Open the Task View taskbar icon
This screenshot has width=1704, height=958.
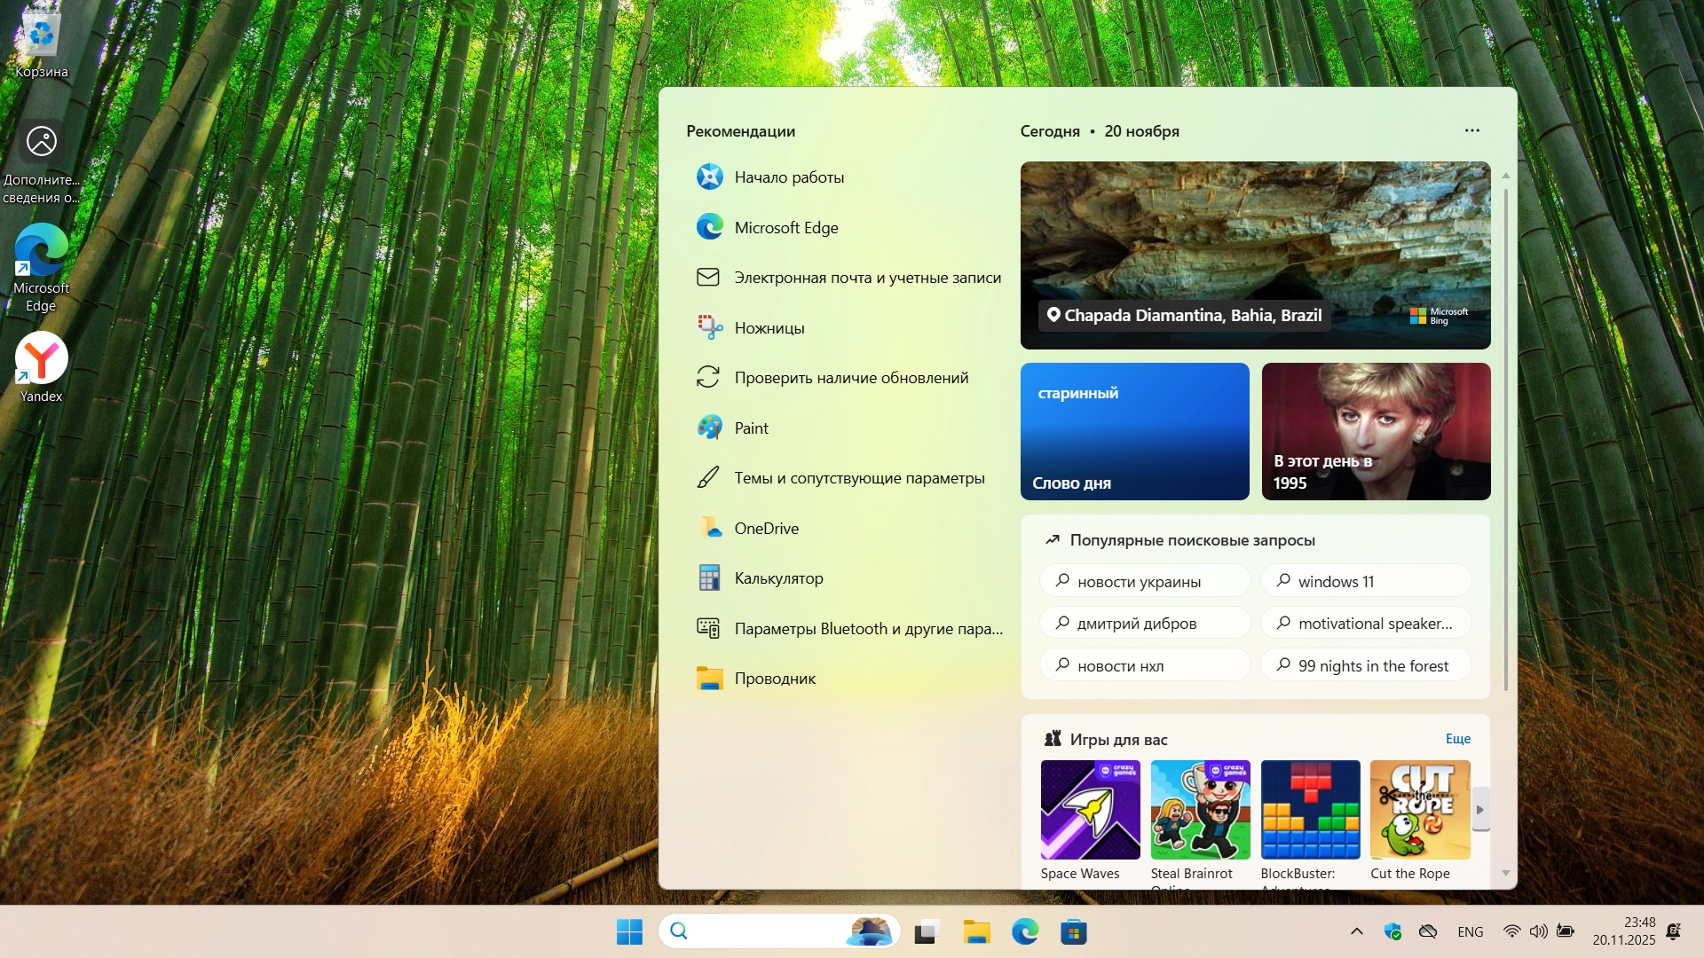point(927,931)
